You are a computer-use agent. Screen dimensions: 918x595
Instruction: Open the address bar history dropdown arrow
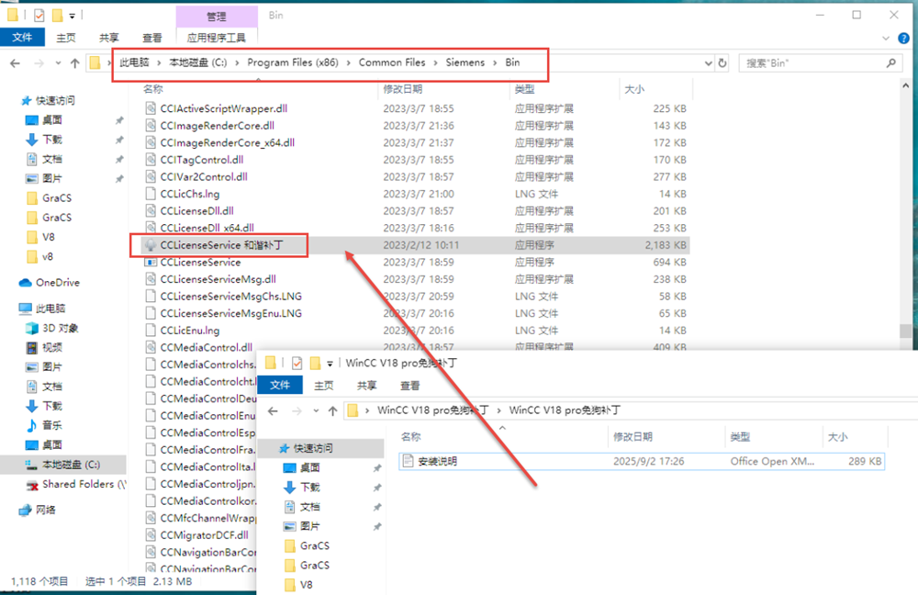click(x=707, y=63)
